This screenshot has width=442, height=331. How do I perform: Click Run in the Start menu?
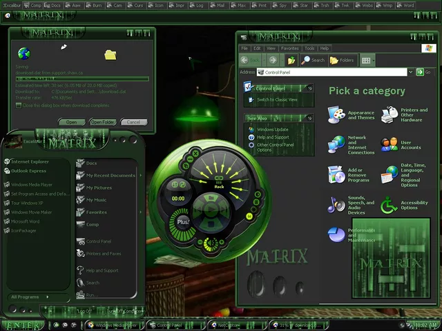tap(88, 295)
